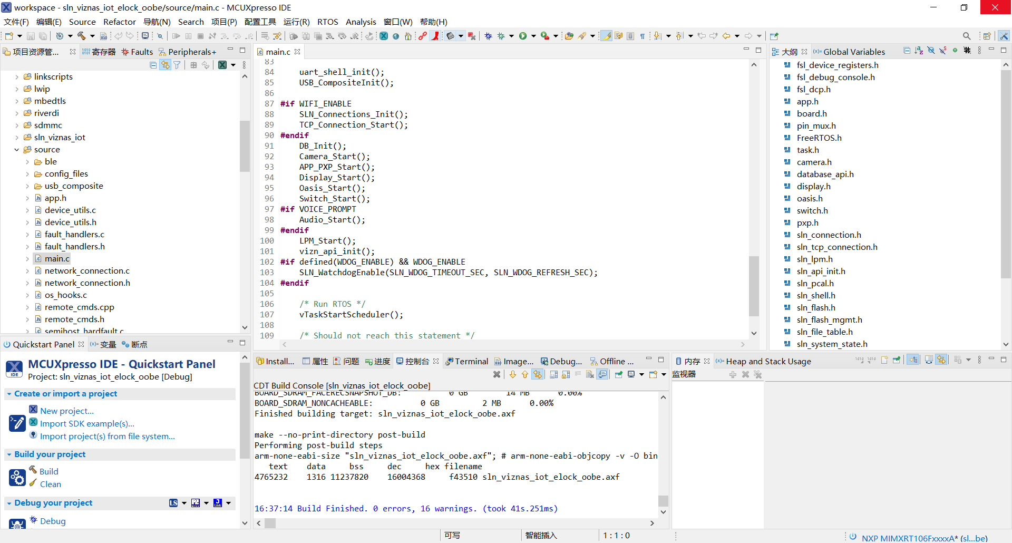Click the red boot icon in the toolbar

click(x=435, y=36)
